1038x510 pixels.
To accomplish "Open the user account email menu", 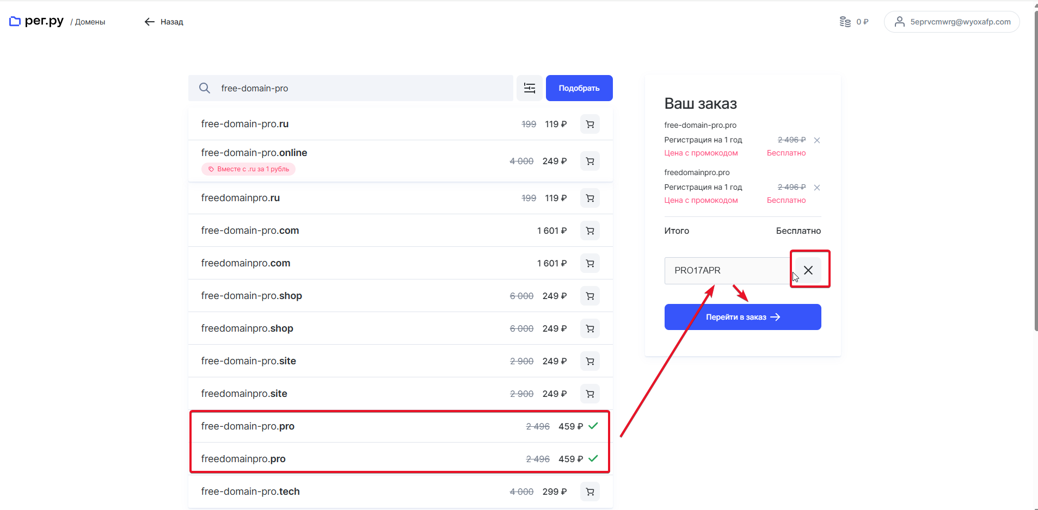I will tap(952, 22).
